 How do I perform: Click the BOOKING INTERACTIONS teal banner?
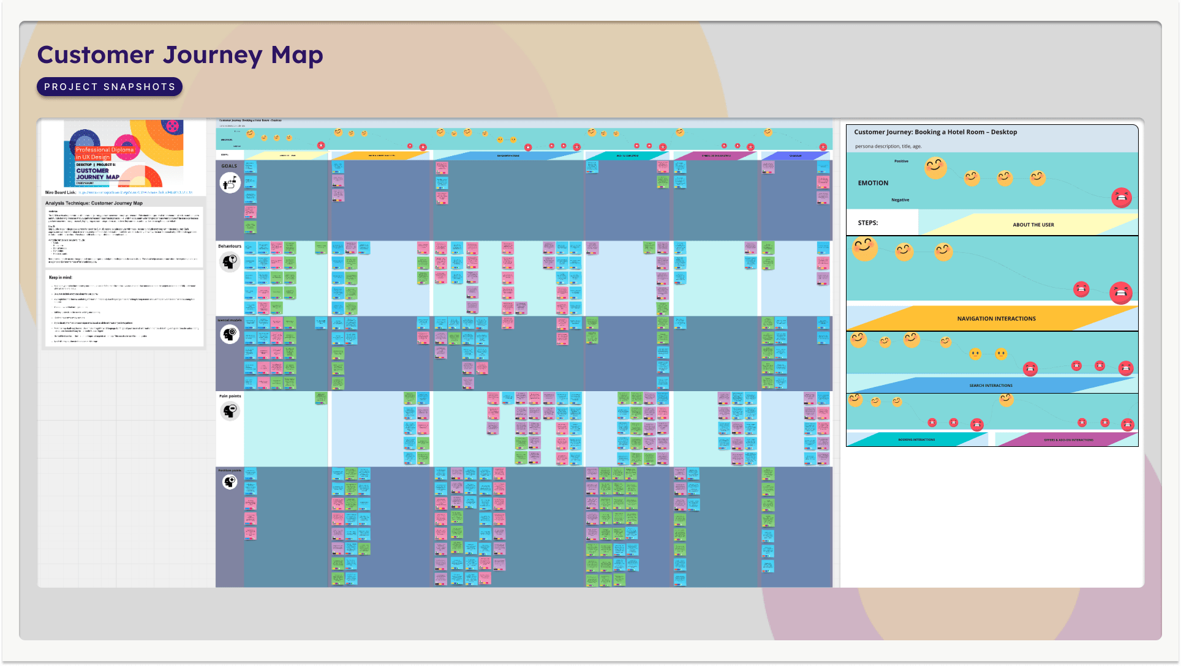point(916,440)
